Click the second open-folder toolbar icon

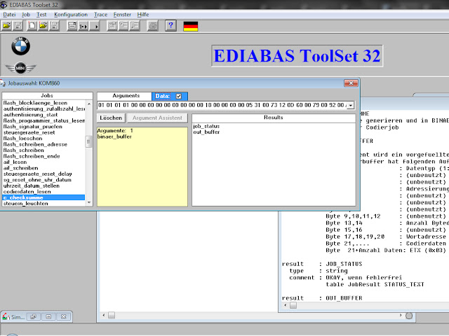(x=43, y=26)
